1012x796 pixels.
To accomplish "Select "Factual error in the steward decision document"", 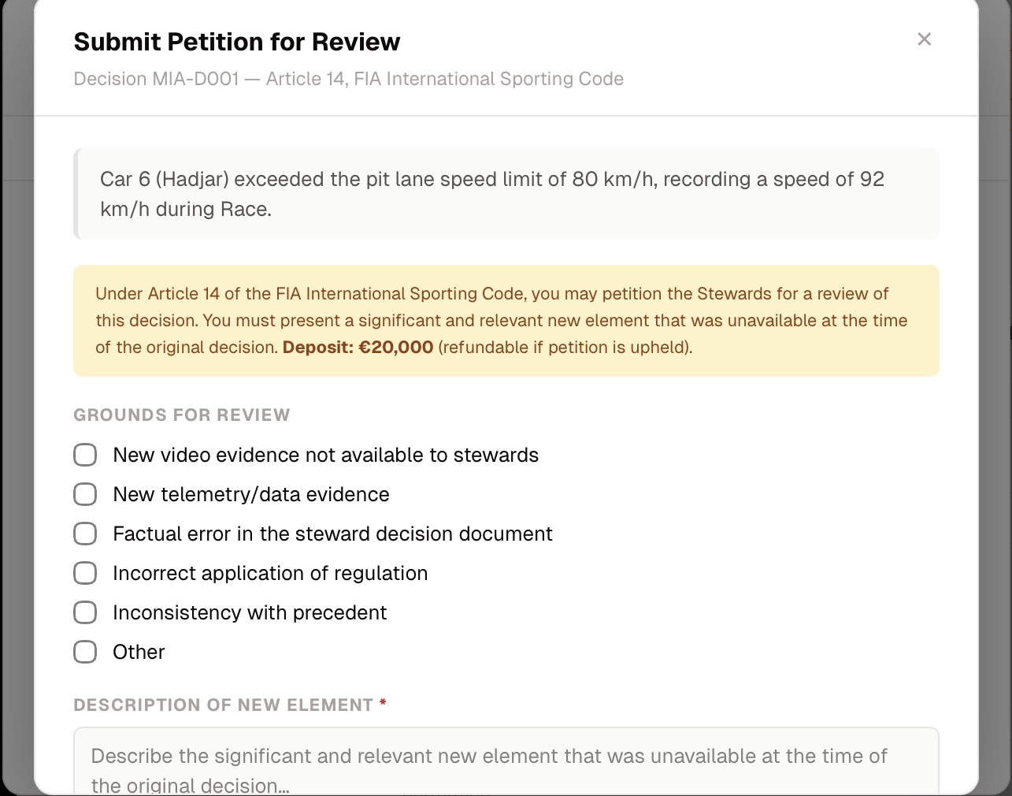I will 85,534.
